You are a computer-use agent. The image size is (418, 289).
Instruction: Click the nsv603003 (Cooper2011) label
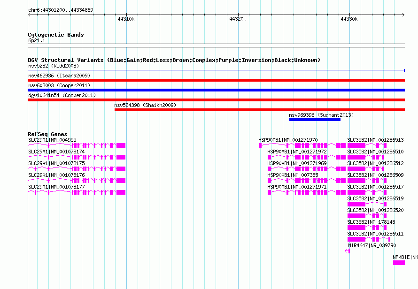59,85
